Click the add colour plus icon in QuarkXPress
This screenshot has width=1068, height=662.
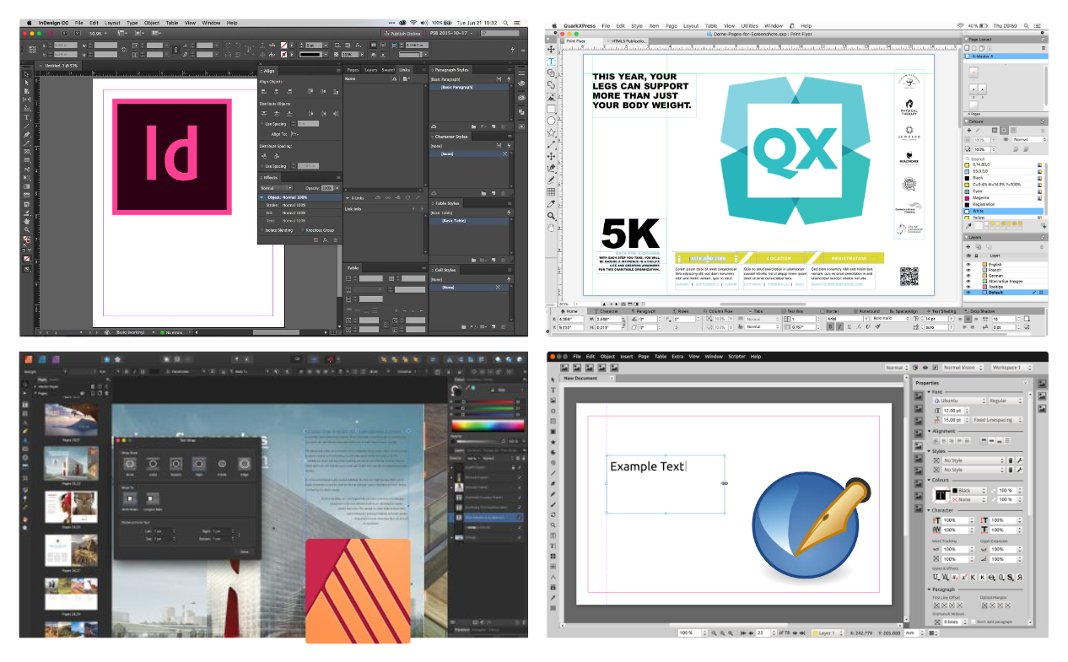tap(968, 130)
